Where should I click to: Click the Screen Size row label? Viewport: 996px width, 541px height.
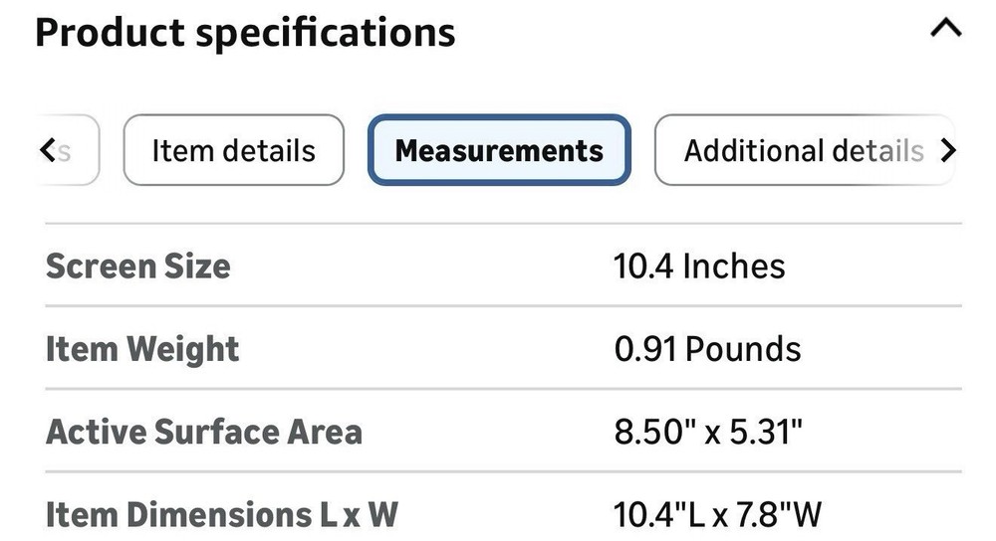137,267
